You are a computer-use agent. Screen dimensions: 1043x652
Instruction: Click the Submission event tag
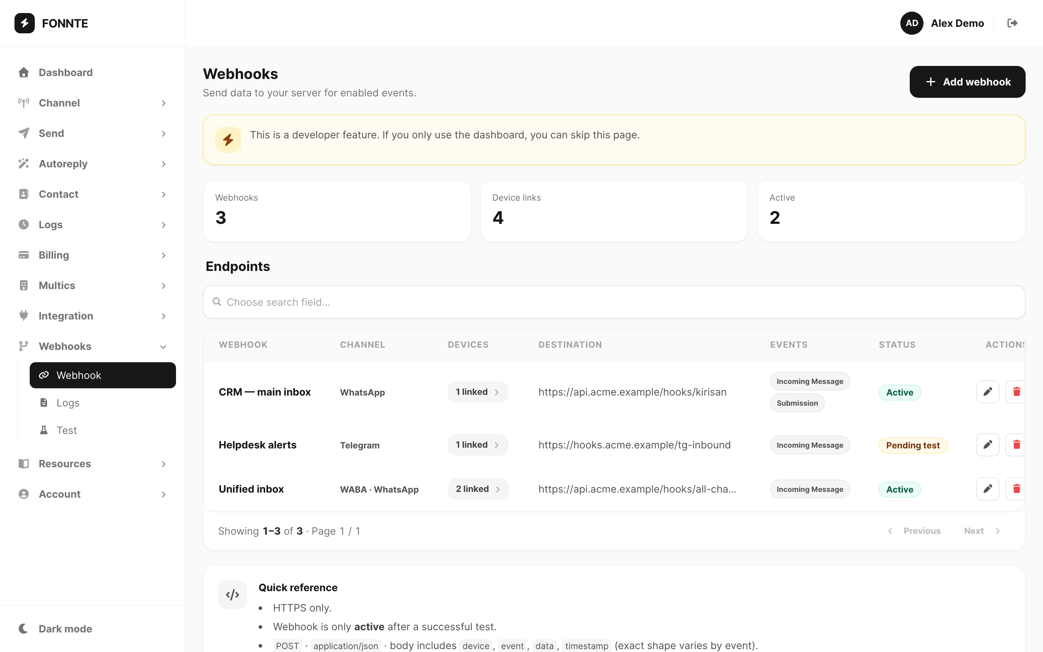[797, 403]
